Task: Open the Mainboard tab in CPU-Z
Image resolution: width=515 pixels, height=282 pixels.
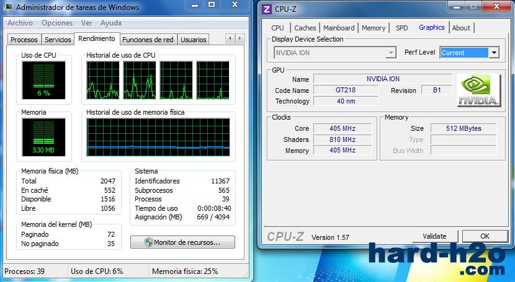Action: (339, 28)
